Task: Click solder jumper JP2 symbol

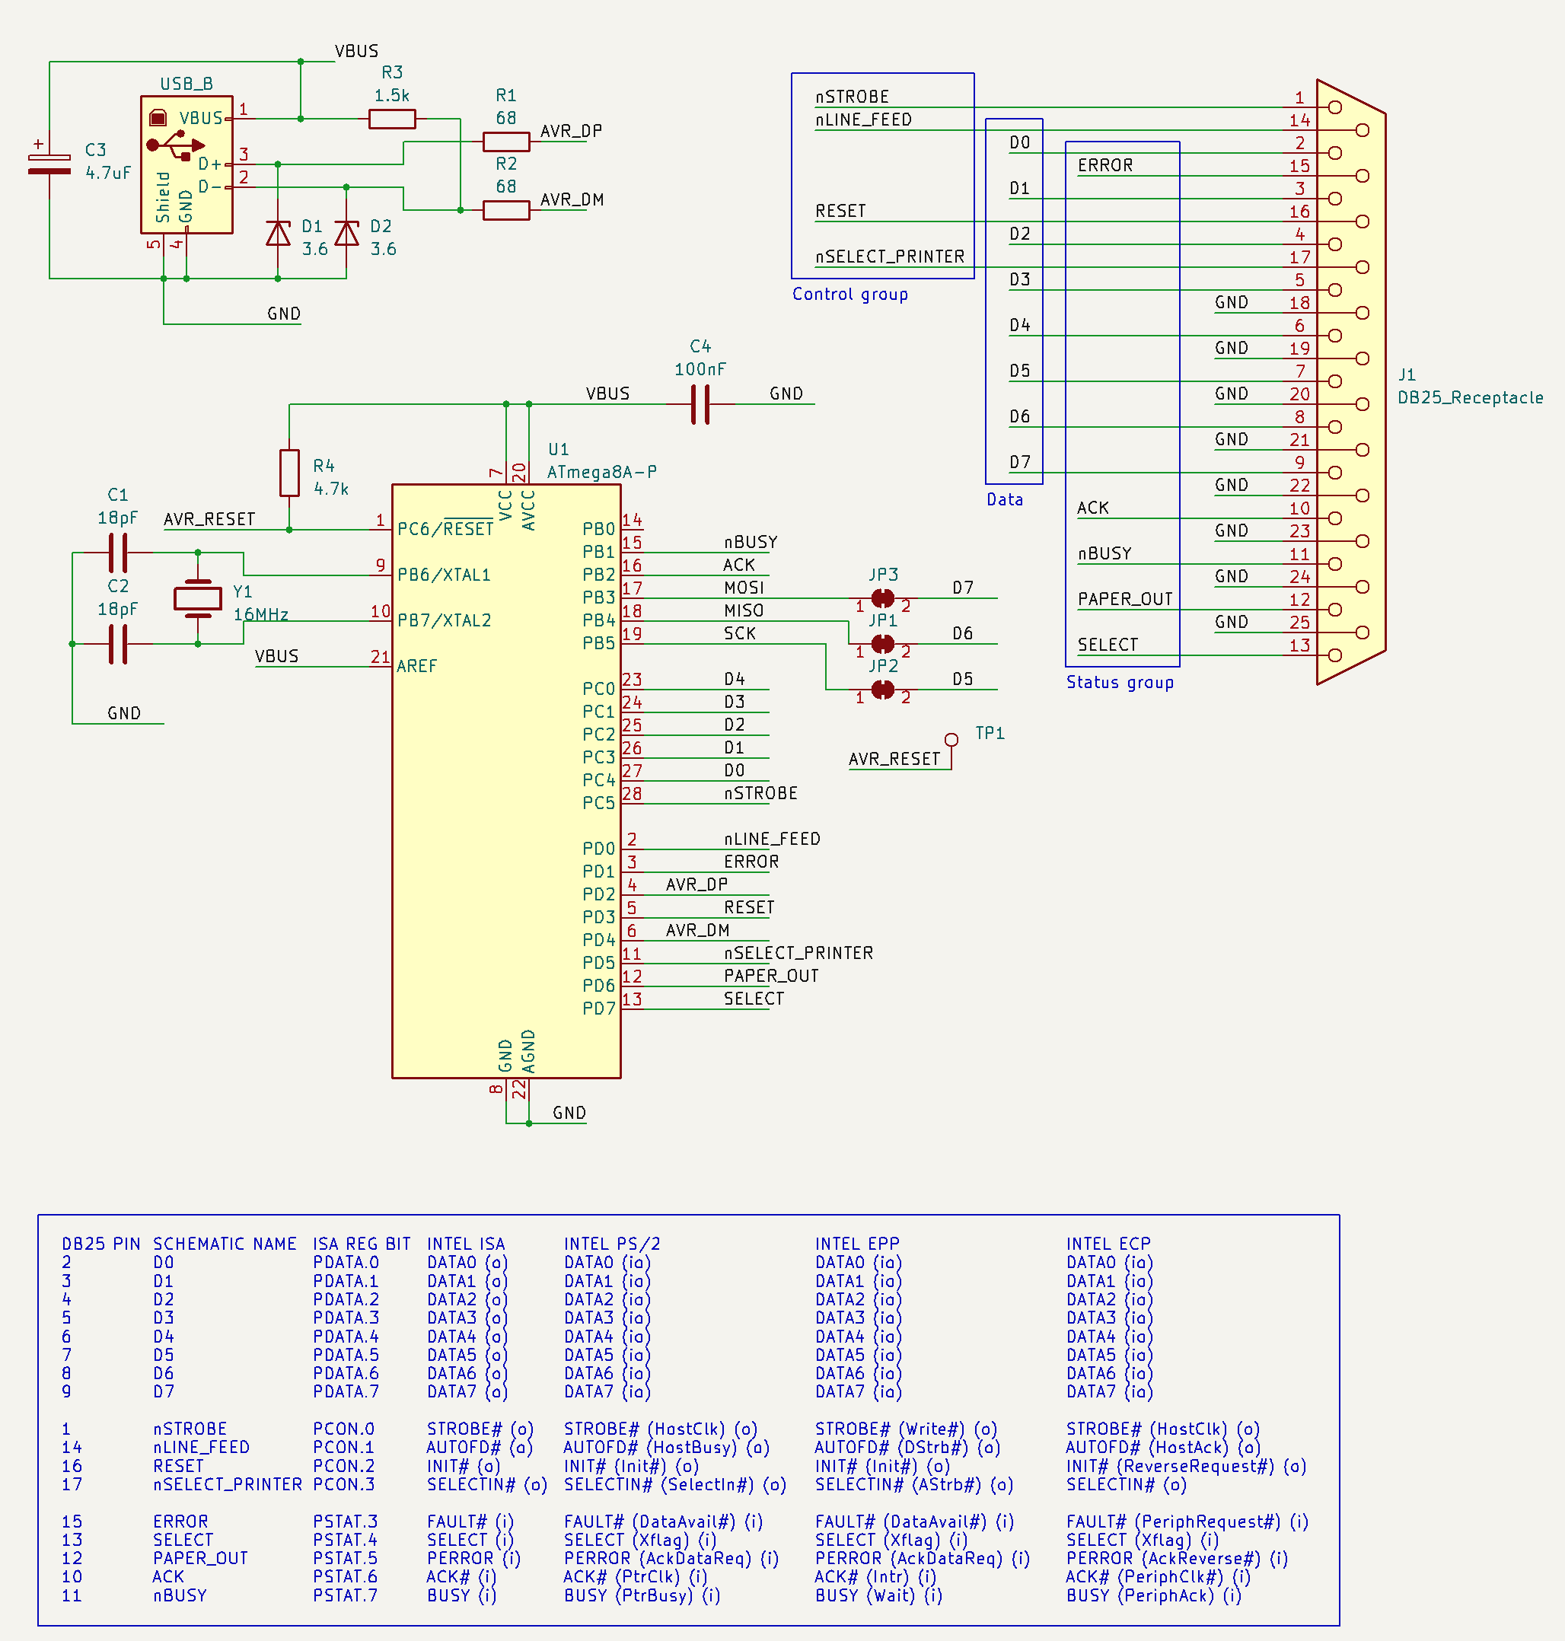Action: coord(883,690)
